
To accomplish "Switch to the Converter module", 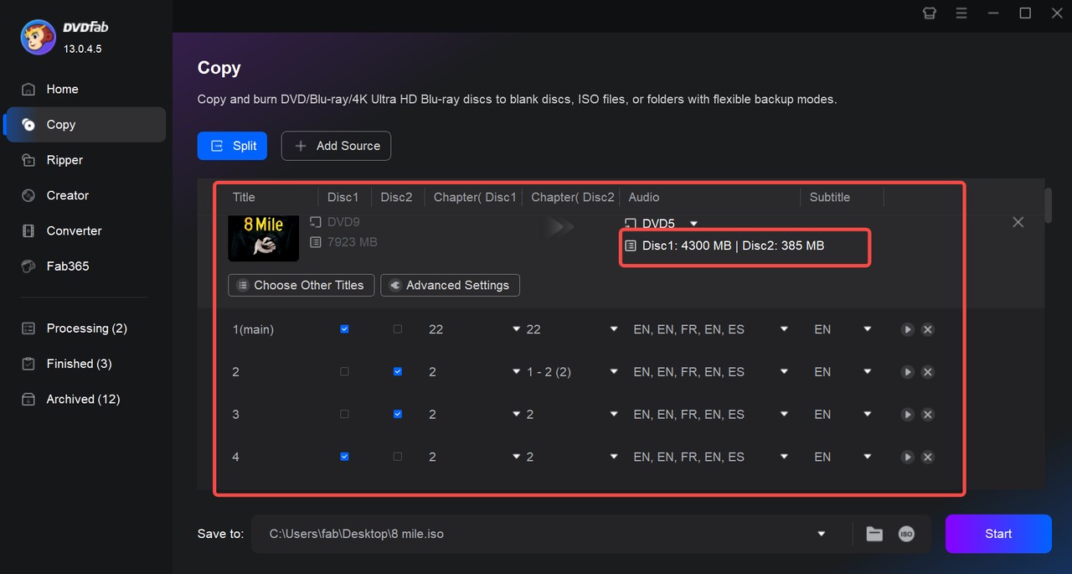I will [x=74, y=230].
